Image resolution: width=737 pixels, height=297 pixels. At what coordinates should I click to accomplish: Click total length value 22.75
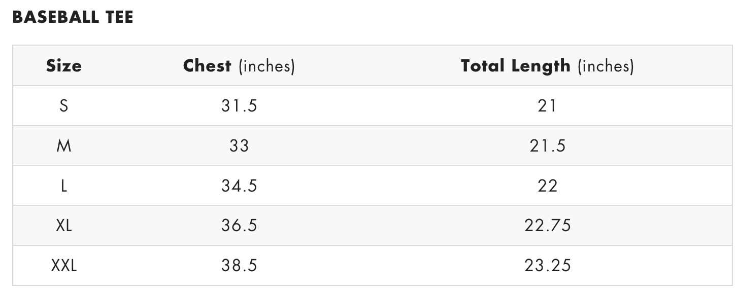coord(547,226)
